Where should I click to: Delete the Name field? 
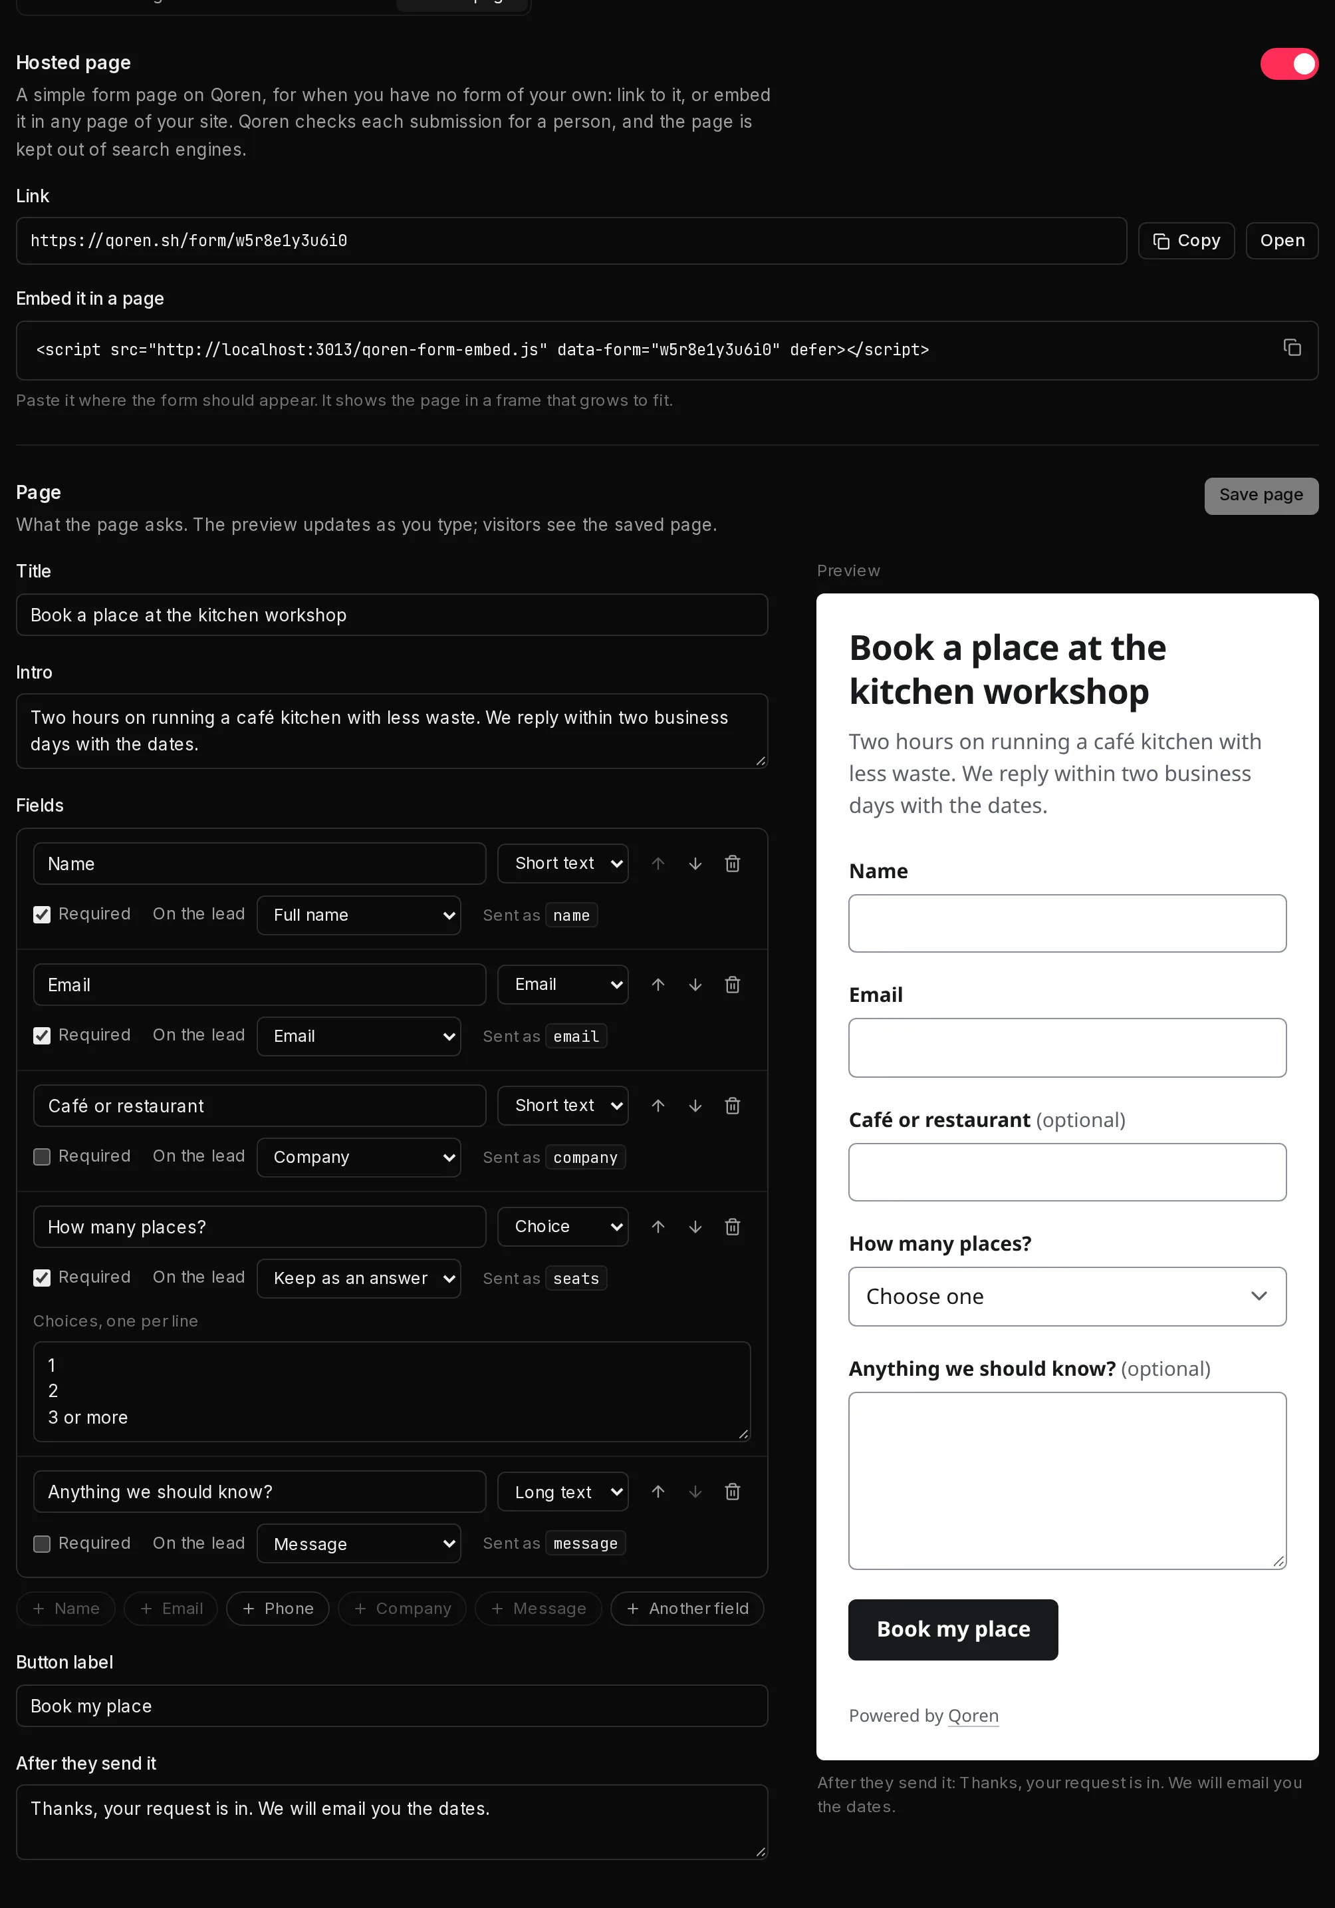click(x=732, y=864)
